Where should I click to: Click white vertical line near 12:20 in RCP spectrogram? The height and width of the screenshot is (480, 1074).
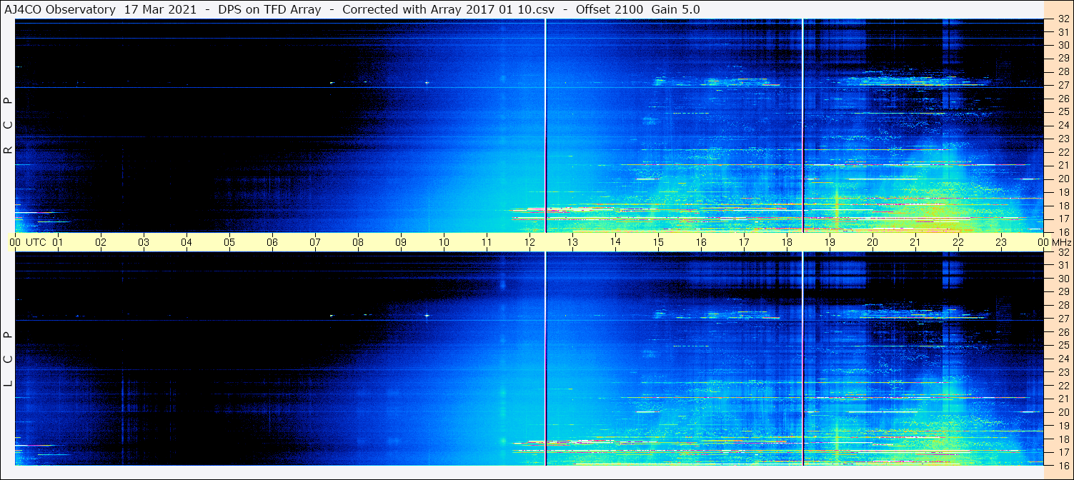tap(545, 126)
